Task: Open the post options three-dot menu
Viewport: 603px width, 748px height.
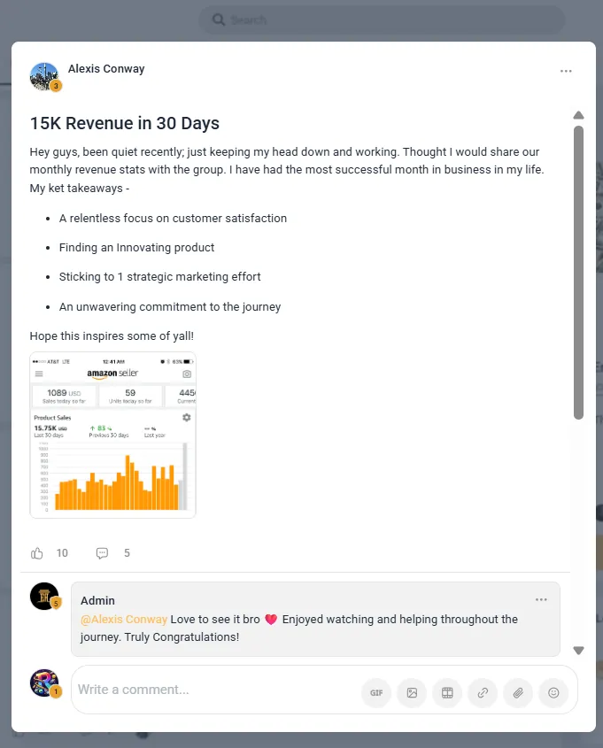Action: [x=566, y=71]
